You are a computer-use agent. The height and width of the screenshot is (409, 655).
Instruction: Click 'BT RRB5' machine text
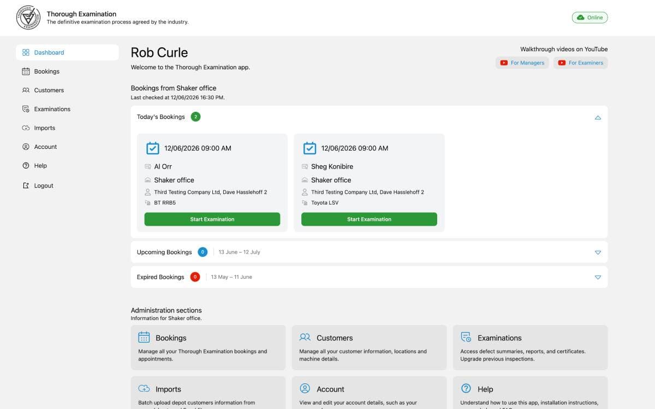tap(165, 202)
